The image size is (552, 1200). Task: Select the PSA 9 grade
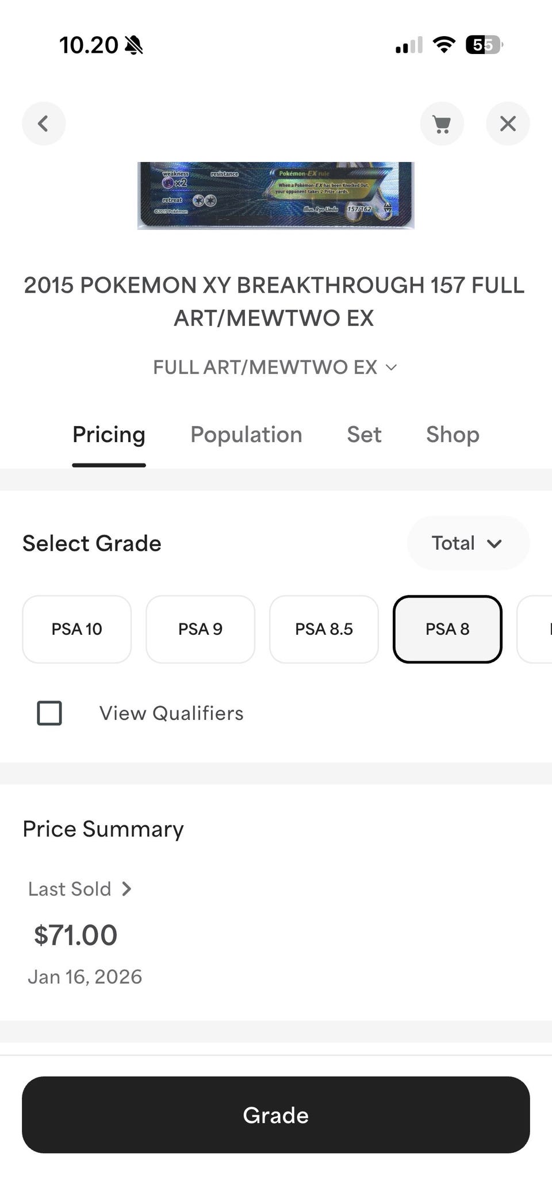coord(200,629)
